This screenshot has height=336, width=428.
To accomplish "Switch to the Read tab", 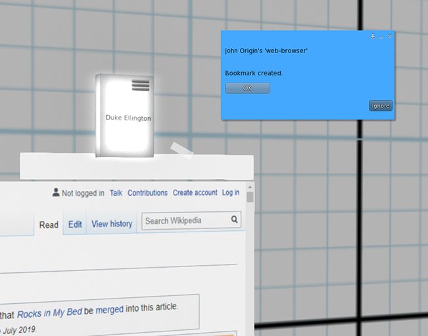I will click(49, 224).
